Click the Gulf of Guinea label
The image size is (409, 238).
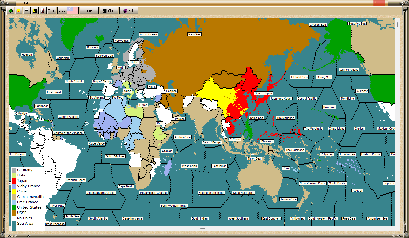[x=115, y=156]
